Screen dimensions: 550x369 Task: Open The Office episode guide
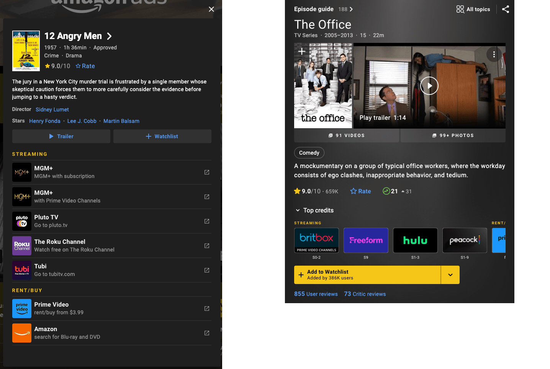point(323,9)
